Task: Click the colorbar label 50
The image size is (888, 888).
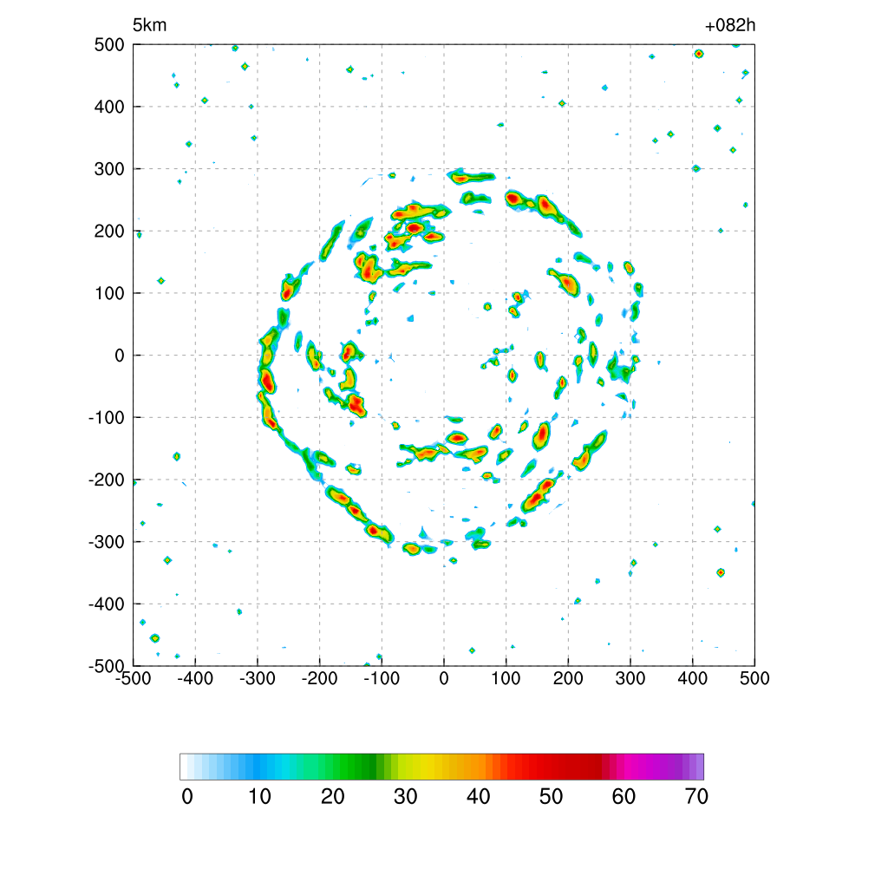Action: point(551,797)
